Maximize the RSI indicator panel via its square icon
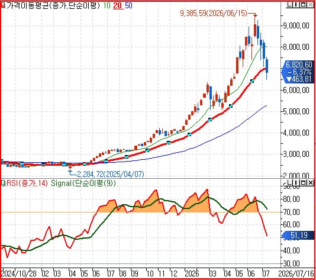316x280 pixels. click(303, 183)
